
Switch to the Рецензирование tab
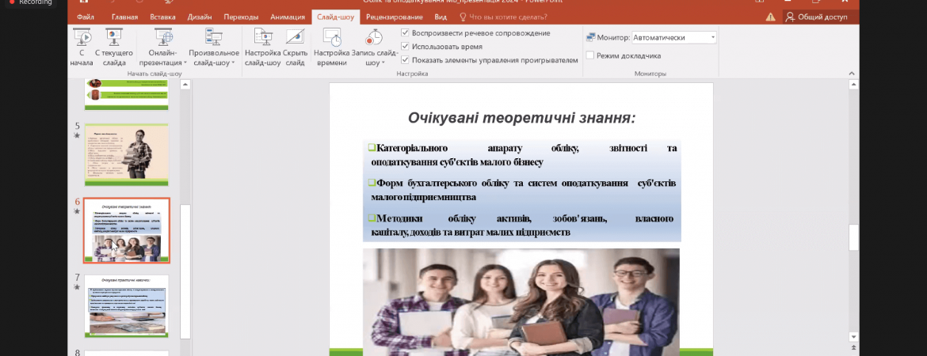pyautogui.click(x=395, y=17)
